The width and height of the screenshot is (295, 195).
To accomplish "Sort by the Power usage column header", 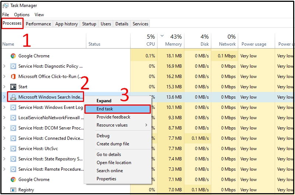I will coord(256,41).
